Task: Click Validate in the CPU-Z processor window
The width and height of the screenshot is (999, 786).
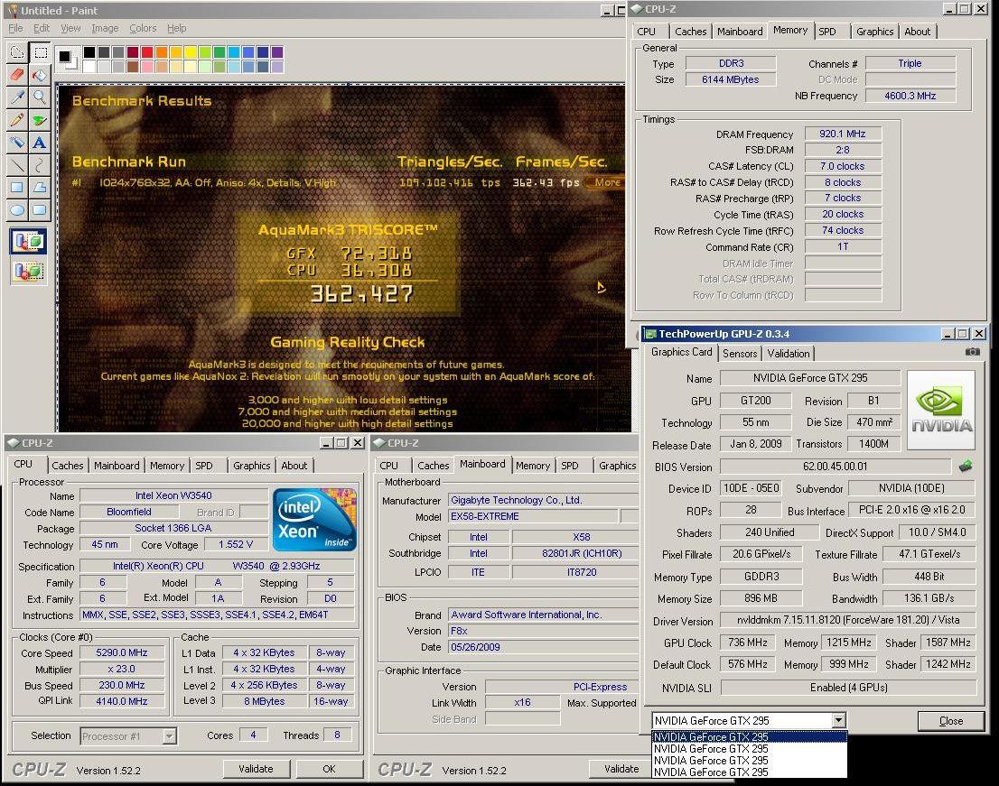Action: (x=256, y=769)
